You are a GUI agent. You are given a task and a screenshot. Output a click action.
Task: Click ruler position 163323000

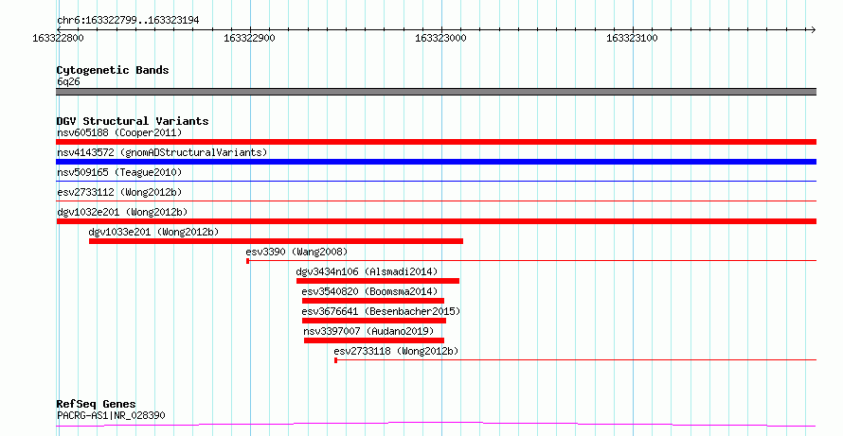coord(440,38)
